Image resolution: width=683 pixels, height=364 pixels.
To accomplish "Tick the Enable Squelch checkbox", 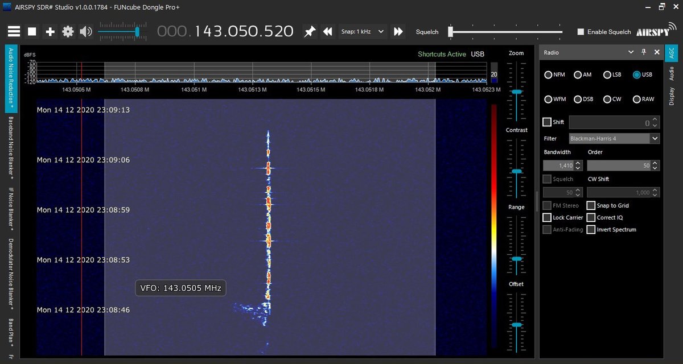I will [581, 32].
